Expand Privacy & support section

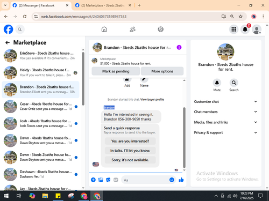tap(225, 132)
